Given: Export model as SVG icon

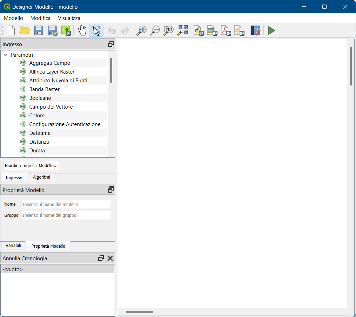Looking at the screenshot, I should (240, 30).
